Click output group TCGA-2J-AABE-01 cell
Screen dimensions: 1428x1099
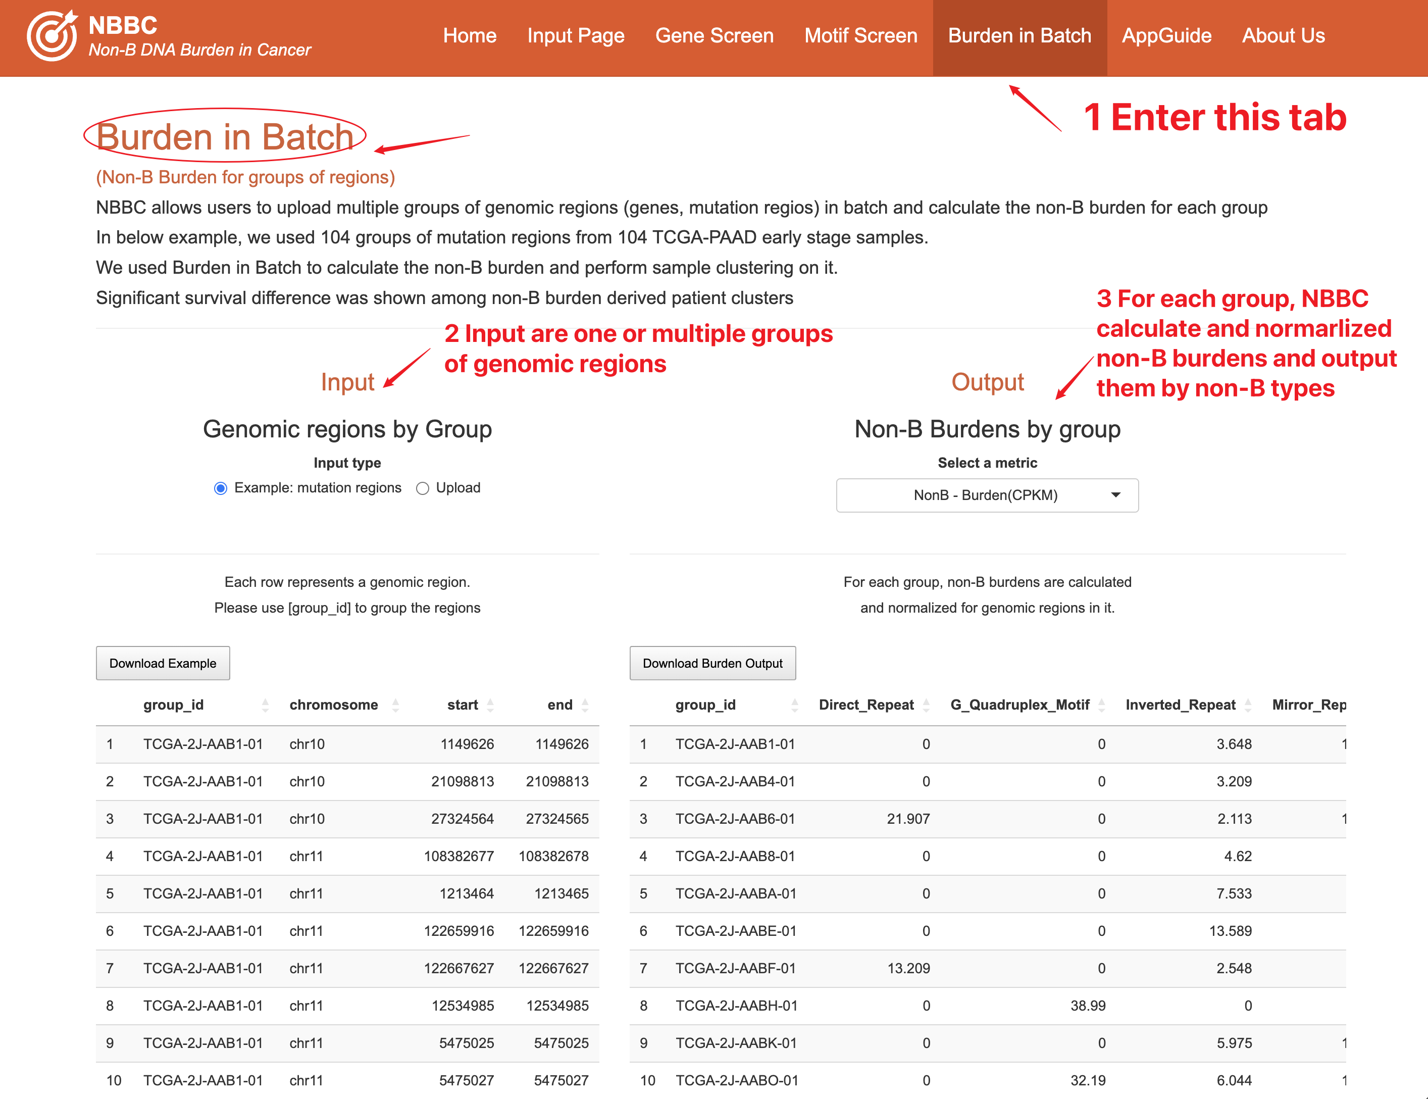click(736, 931)
